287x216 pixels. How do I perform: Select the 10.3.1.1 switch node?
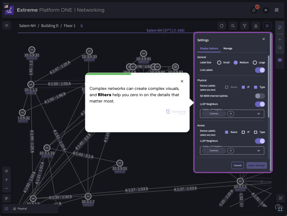tap(240, 181)
